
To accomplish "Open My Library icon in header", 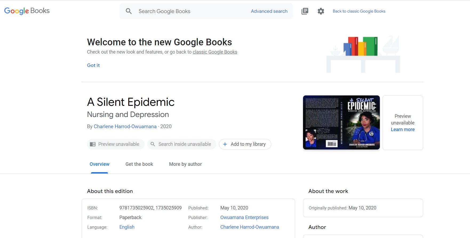I will [x=305, y=11].
